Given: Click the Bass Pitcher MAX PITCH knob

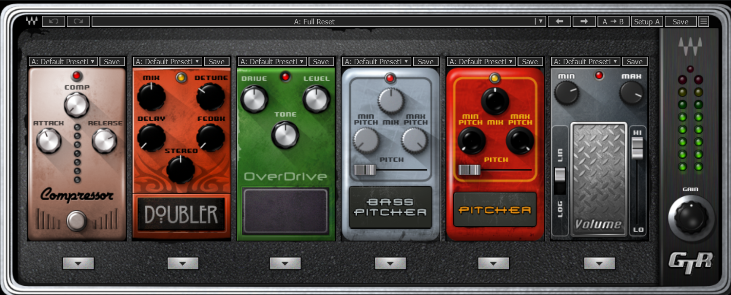Looking at the screenshot, I should pos(415,141).
